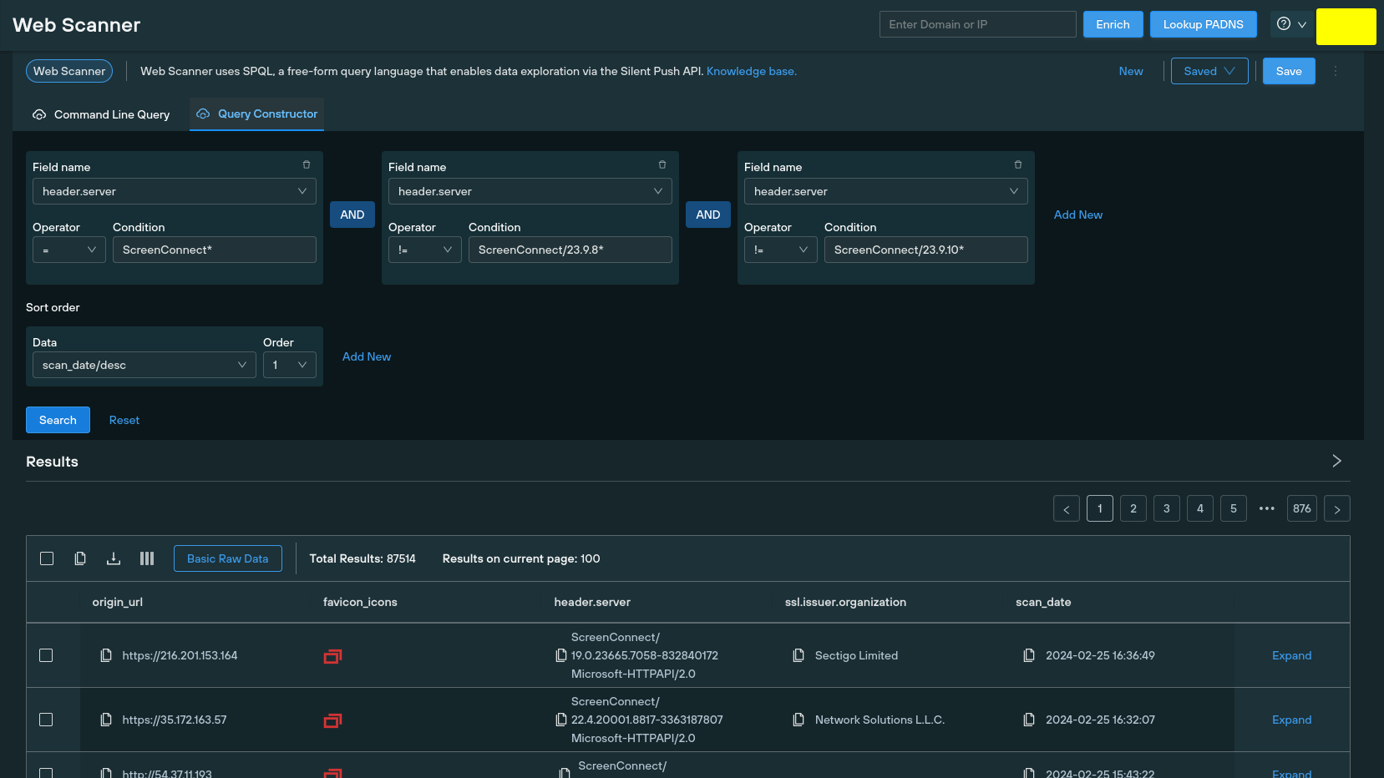Collapse the Results panel chevron
1384x778 pixels.
click(x=1336, y=461)
